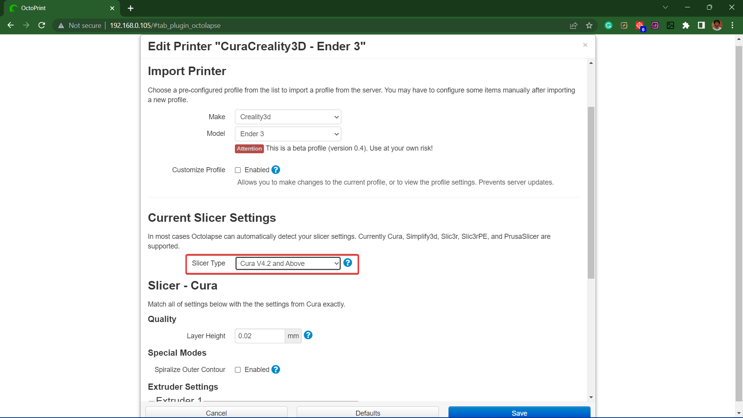The height and width of the screenshot is (418, 743).
Task: Click the dialog scrollbar thumb
Action: point(591,192)
